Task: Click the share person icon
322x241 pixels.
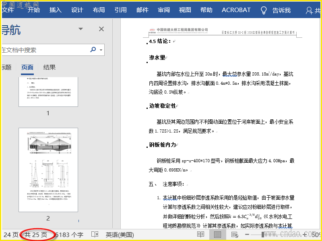Action: [x=309, y=11]
